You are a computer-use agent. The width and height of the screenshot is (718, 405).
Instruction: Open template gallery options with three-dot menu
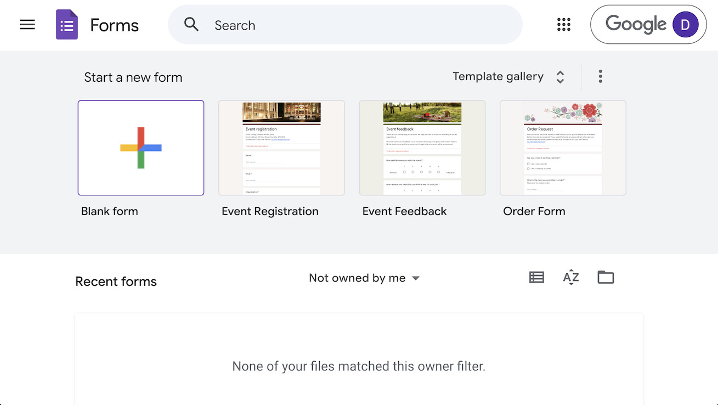(x=600, y=76)
